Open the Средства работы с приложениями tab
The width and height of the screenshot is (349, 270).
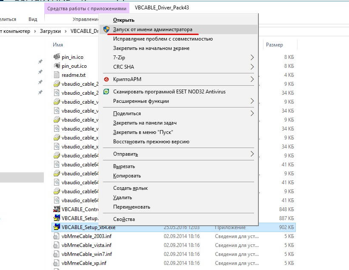pos(87,9)
